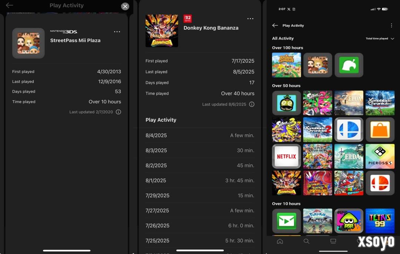Tap the Splatoon 2 game cover

pyautogui.click(x=318, y=103)
